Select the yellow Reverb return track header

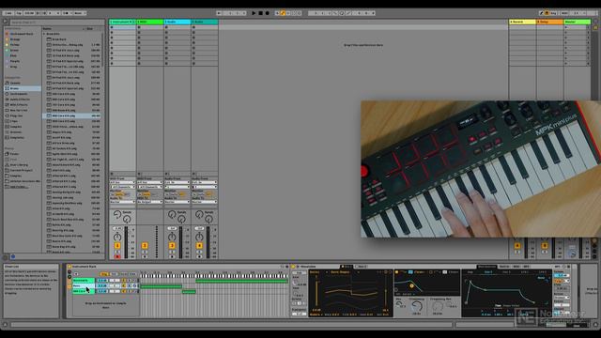(522, 22)
